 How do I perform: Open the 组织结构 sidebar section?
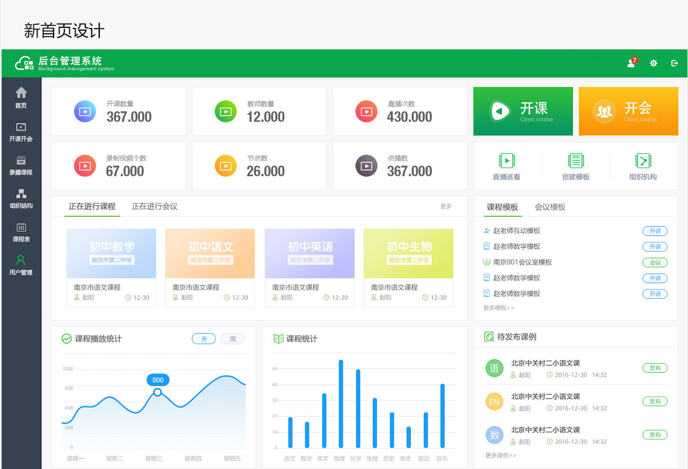21,199
